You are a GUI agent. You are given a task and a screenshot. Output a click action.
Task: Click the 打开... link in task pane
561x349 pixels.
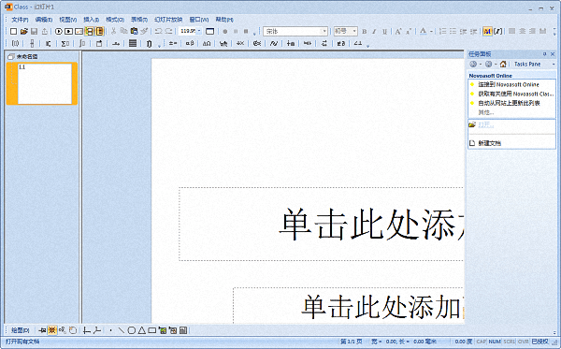[x=486, y=125]
